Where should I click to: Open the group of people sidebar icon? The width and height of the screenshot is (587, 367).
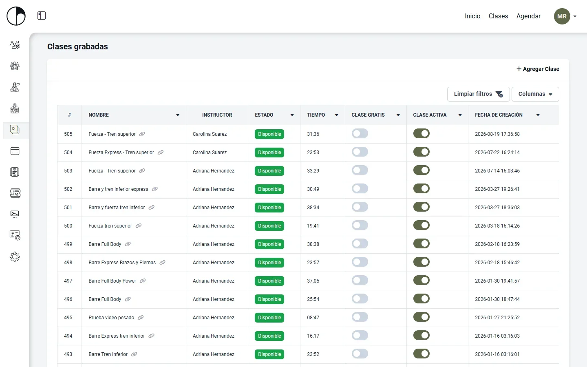coord(15,66)
